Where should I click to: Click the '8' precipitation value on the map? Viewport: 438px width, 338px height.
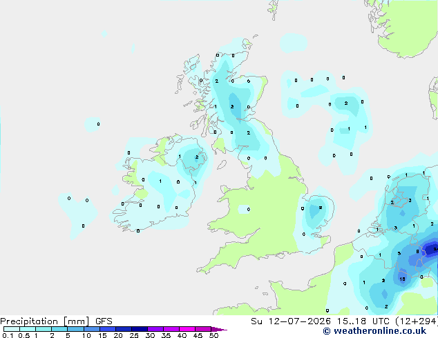click(417, 252)
